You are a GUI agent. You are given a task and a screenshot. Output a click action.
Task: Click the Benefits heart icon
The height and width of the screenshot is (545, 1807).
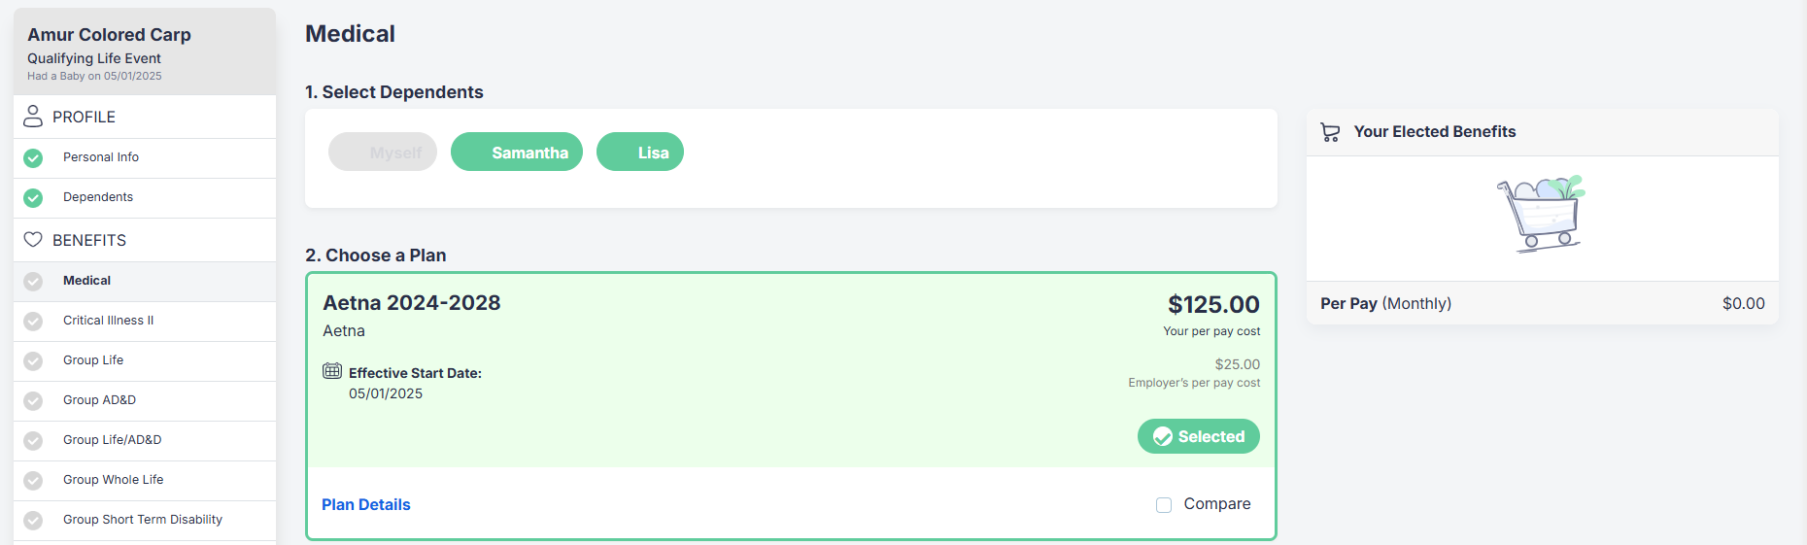(x=33, y=239)
